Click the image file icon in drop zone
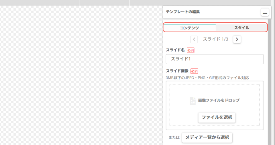Viewport: 275px width, 145px height. (x=193, y=101)
